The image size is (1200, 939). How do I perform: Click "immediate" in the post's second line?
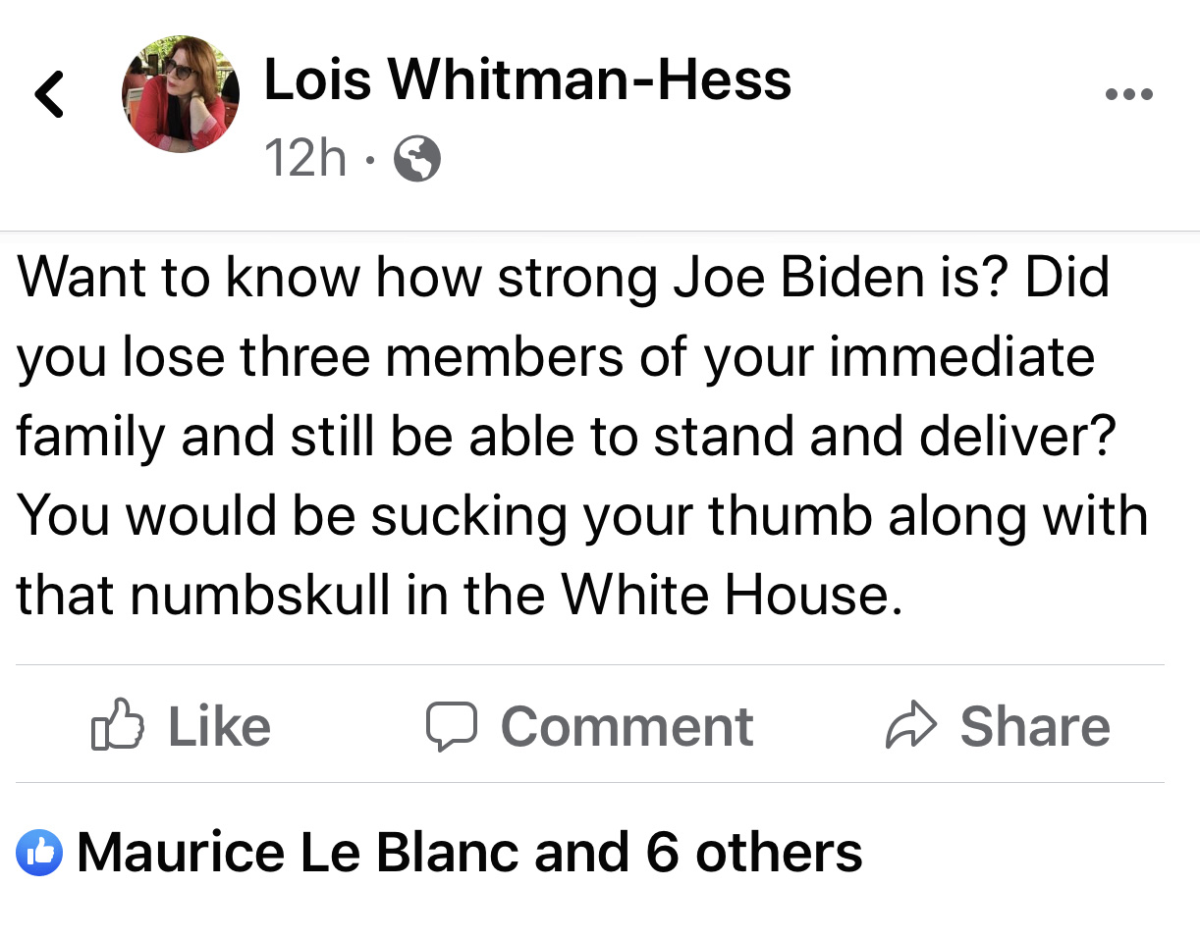click(x=961, y=357)
